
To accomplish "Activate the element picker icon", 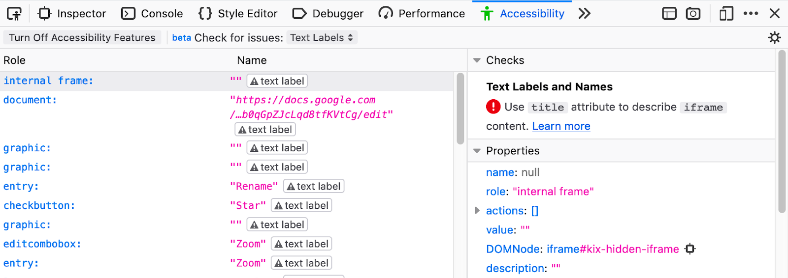I will pyautogui.click(x=14, y=13).
